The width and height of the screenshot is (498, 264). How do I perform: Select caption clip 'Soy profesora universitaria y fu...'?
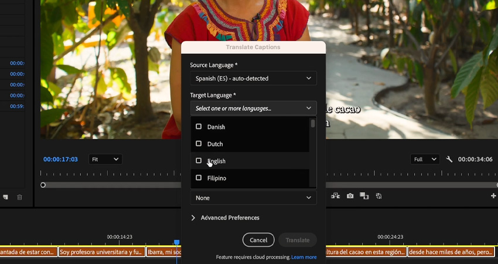[x=101, y=252]
